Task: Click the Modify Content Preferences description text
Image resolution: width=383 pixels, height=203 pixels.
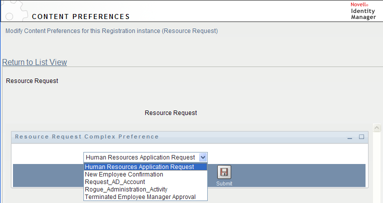Action: [112, 31]
